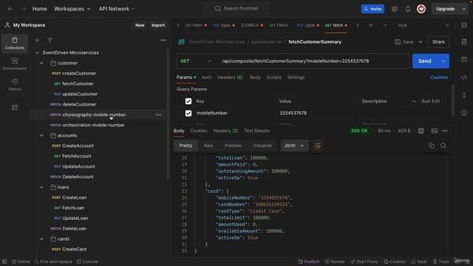Image resolution: width=473 pixels, height=266 pixels.
Task: Switch to the Scripts request tab
Action: coord(273,78)
